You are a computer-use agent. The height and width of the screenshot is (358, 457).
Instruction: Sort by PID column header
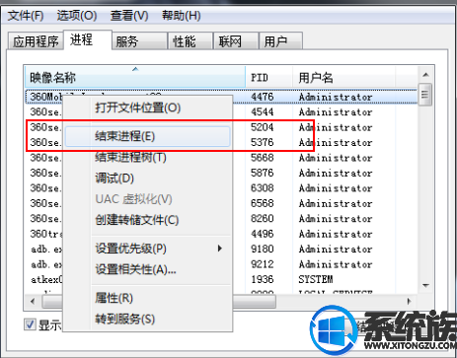(x=269, y=77)
